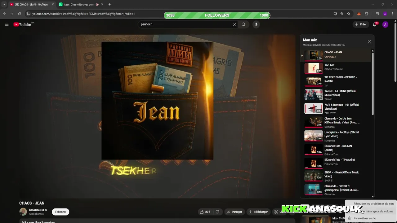
Task: Click the playlist panel scrollbar thumb
Action: (x=372, y=84)
